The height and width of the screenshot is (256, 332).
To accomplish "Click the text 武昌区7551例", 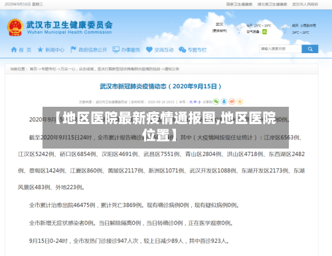I will pos(161,154).
